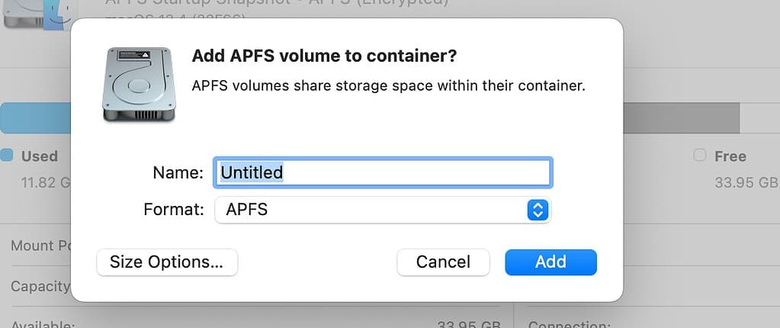Click the white Free legend square
The height and width of the screenshot is (328, 780).
700,156
